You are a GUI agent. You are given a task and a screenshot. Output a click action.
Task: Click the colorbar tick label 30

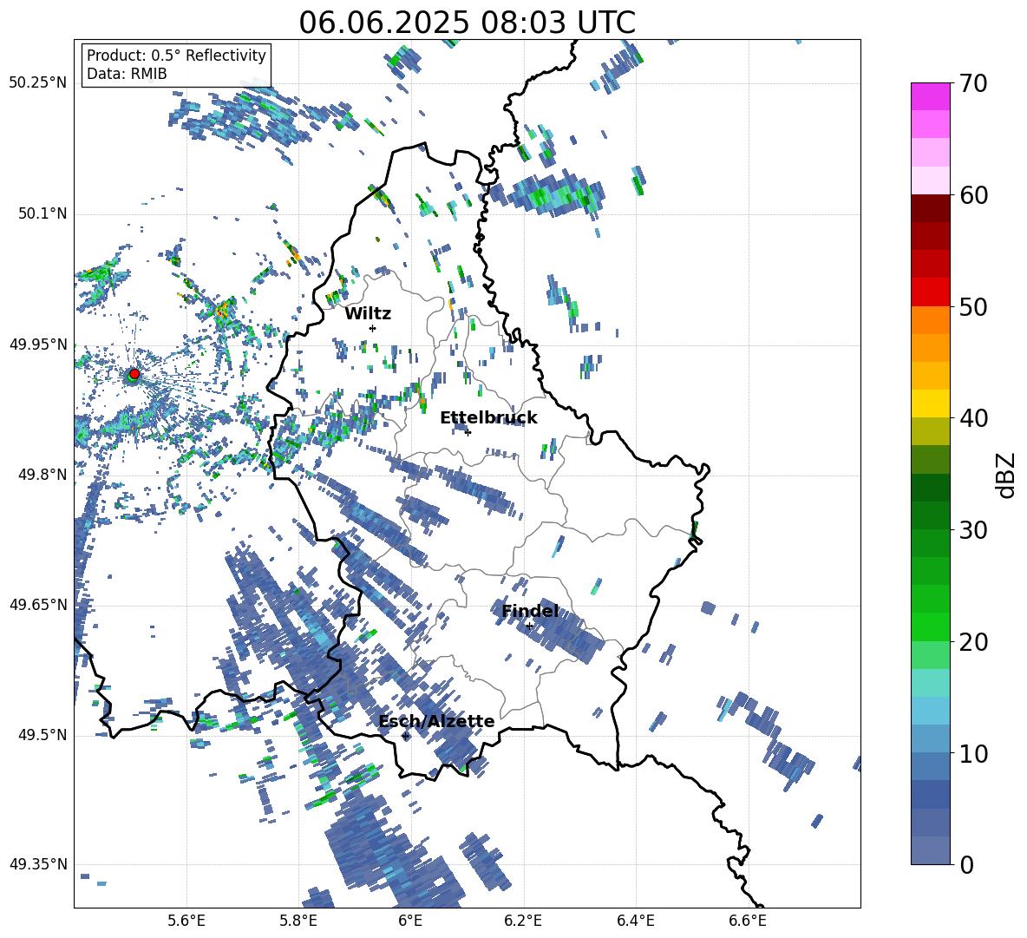click(x=973, y=530)
